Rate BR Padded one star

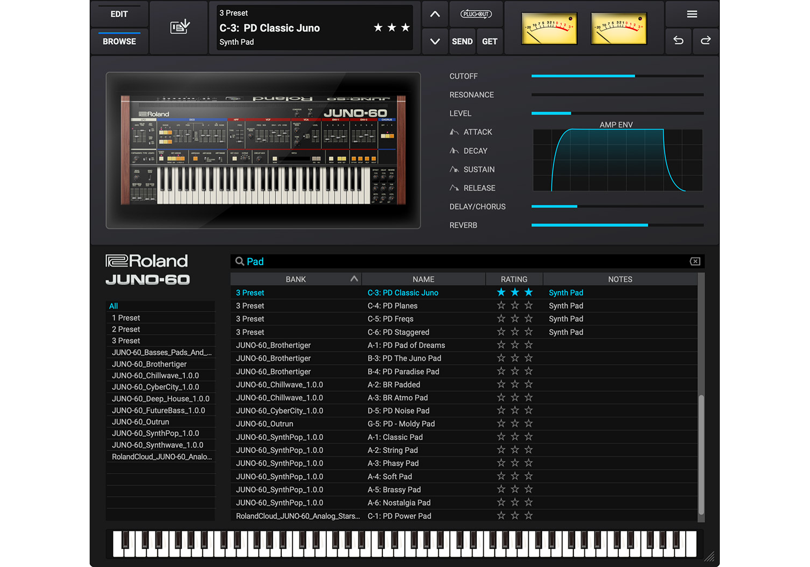[x=501, y=384]
